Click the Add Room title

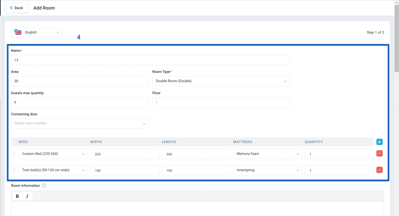(x=44, y=8)
